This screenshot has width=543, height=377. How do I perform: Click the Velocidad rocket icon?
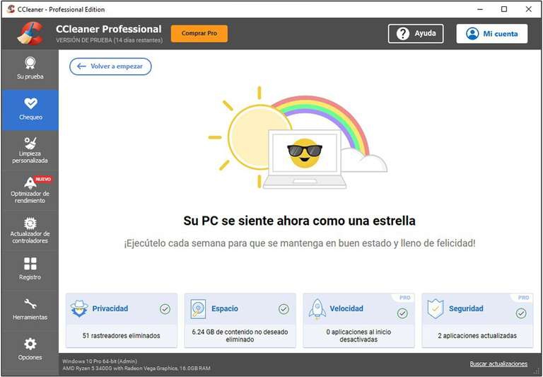pyautogui.click(x=317, y=309)
